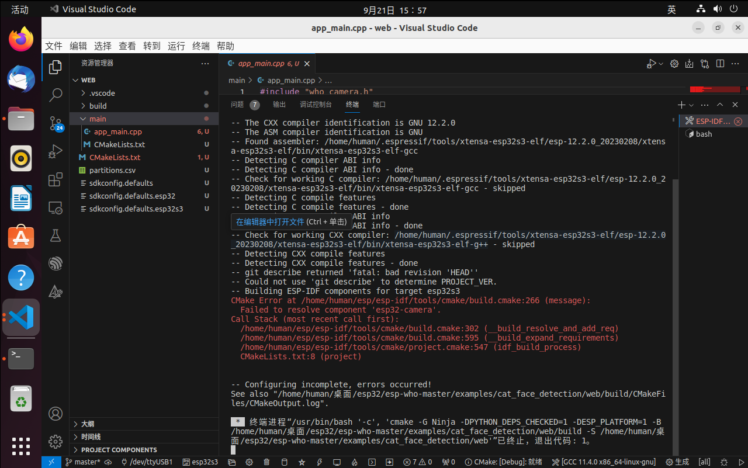The width and height of the screenshot is (748, 468).
Task: Open new terminal profile dropdown arrow
Action: 691,105
